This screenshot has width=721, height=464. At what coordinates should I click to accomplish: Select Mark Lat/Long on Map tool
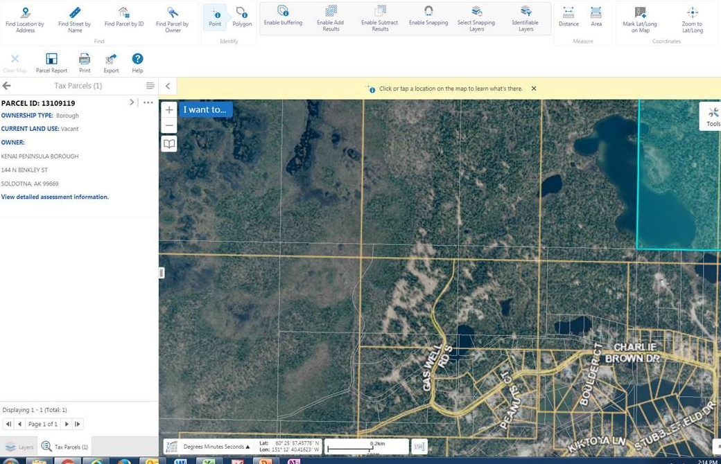(640, 20)
